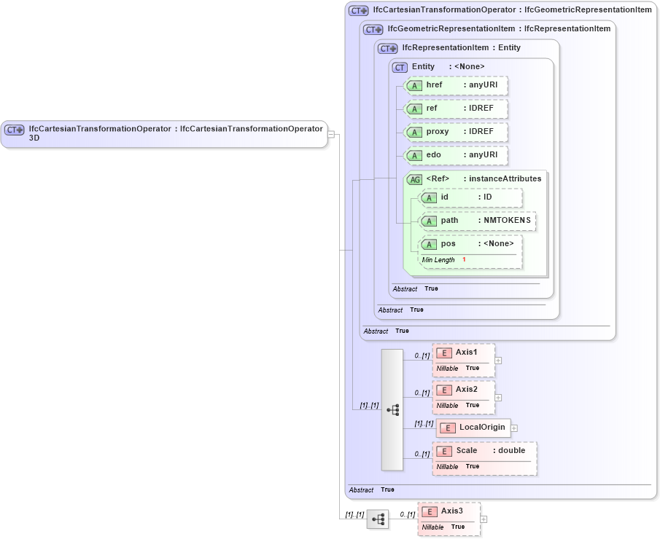Click the sequence compositor icon in the main diagram
The width and height of the screenshot is (660, 539).
[393, 409]
